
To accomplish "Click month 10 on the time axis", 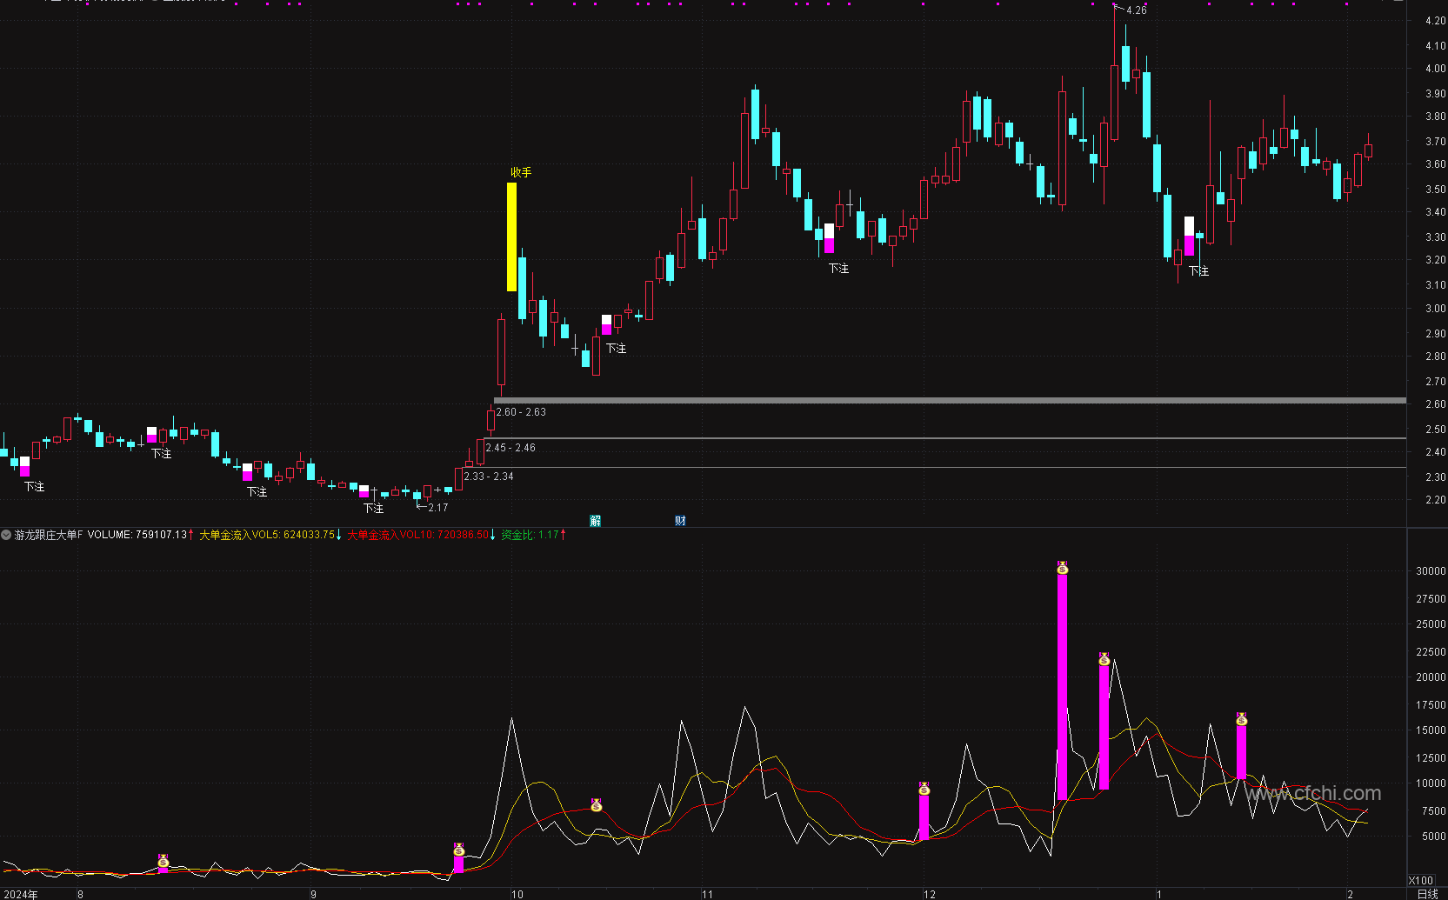I will [x=517, y=894].
